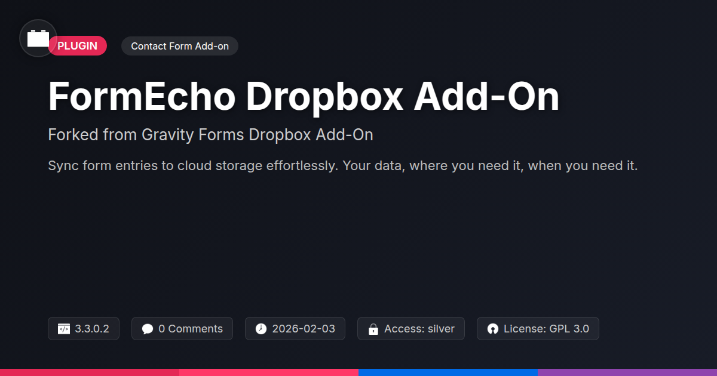Click the version number 3.3.0.2

[92, 329]
